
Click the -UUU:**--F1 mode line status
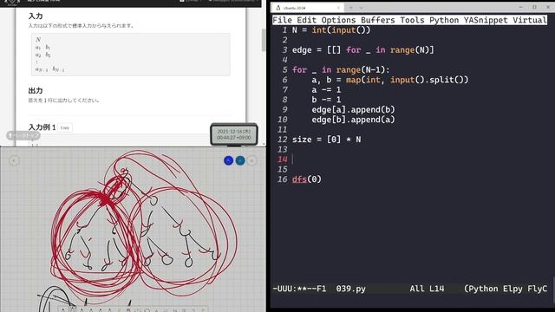click(299, 289)
